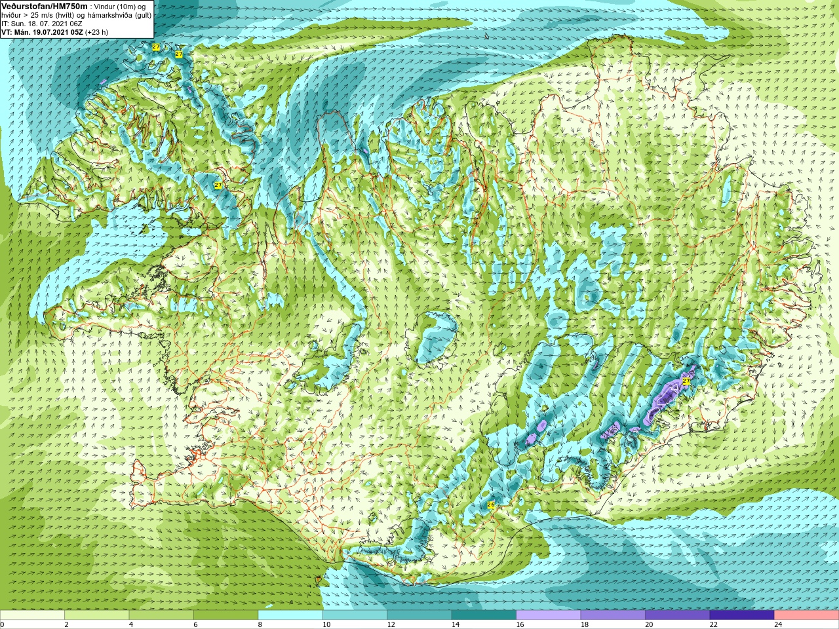Click the 'hviður > 25 m/s (hvítt)' line
The width and height of the screenshot is (839, 629).
(x=43, y=15)
